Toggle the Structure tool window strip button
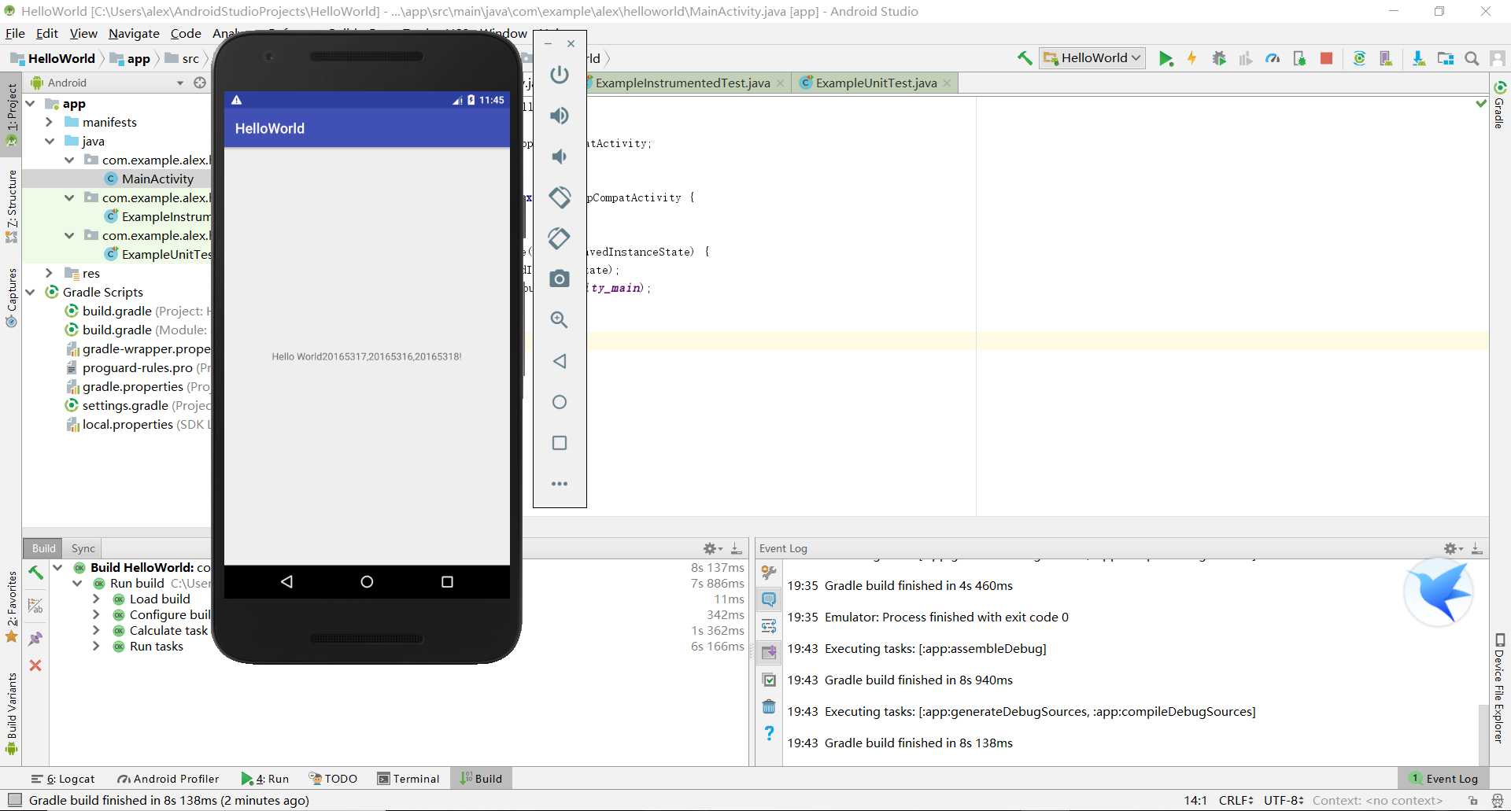The image size is (1511, 811). [x=11, y=206]
